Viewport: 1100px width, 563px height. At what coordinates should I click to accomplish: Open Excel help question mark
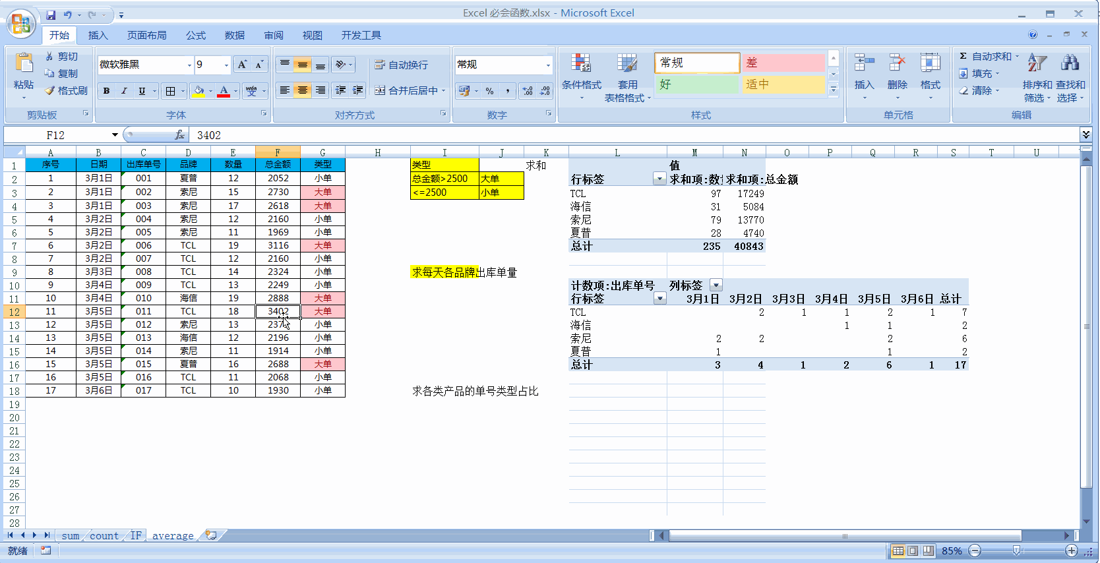[1033, 35]
